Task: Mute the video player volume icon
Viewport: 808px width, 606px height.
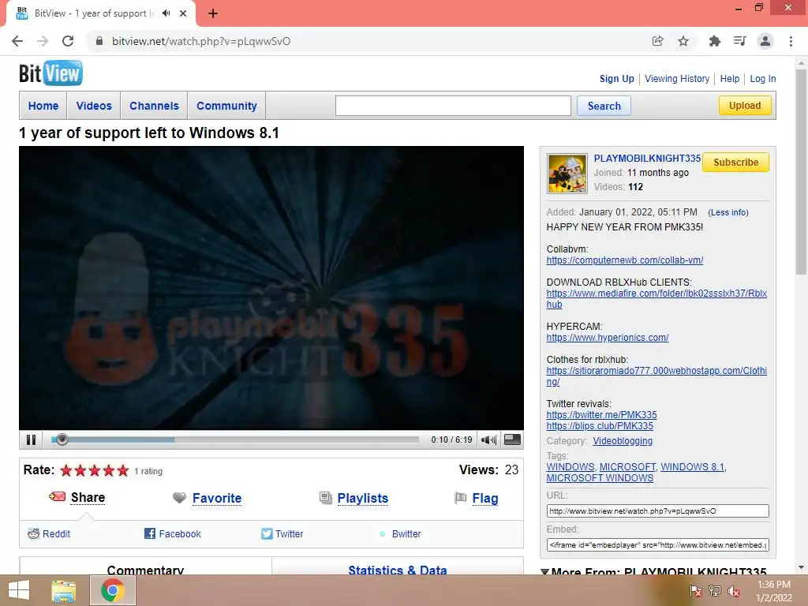Action: pyautogui.click(x=488, y=440)
